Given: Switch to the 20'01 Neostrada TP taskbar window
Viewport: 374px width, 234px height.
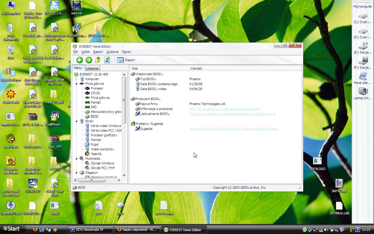Looking at the screenshot, I should 91,230.
